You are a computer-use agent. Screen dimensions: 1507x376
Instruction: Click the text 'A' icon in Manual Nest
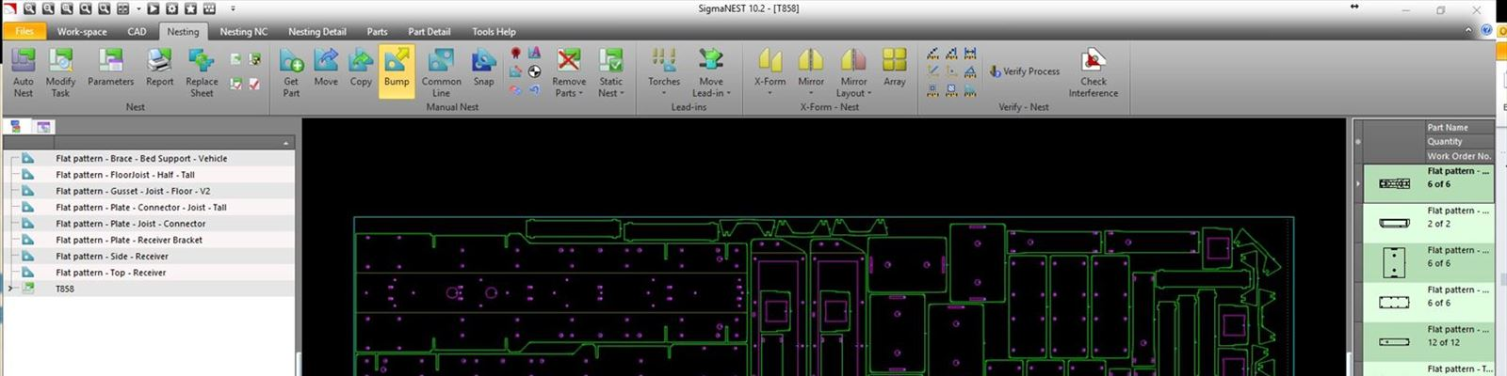(534, 54)
